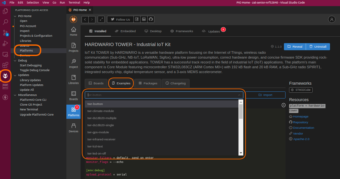The width and height of the screenshot is (340, 179).
Task: Open Platforms in PIO sidebar
Action: [73, 112]
